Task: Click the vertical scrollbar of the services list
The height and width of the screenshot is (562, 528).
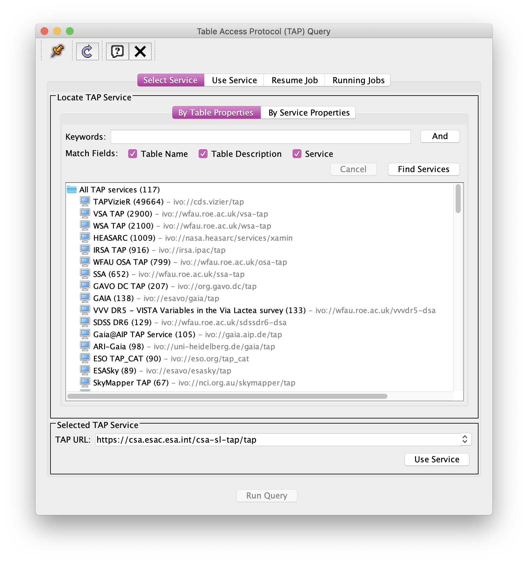Action: pyautogui.click(x=458, y=198)
